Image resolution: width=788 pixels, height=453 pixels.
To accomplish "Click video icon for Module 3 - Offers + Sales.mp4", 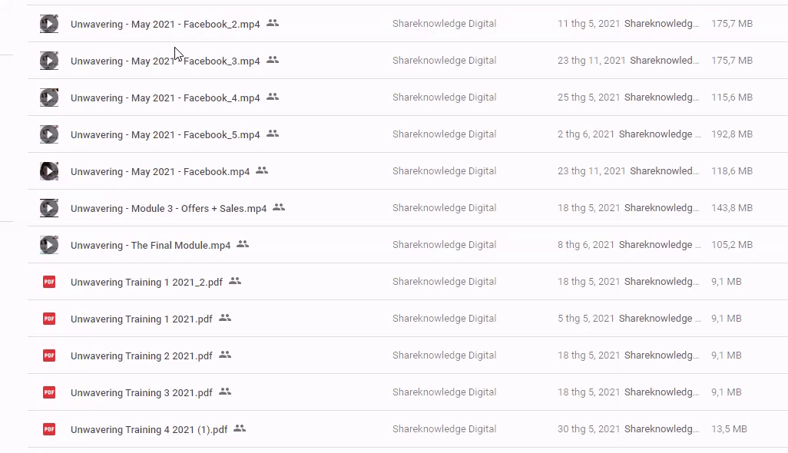I will (x=49, y=208).
